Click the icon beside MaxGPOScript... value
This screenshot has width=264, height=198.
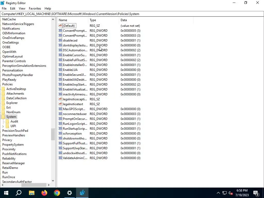[x=60, y=109]
